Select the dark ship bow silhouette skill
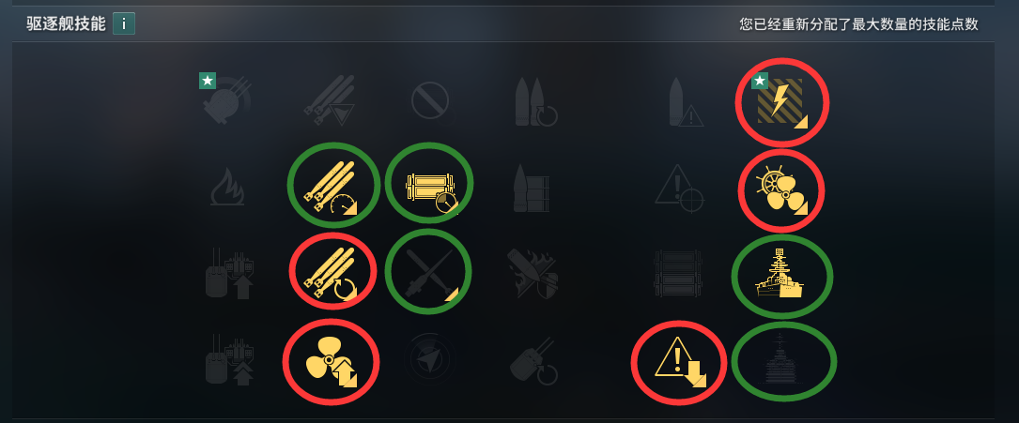Viewport: 1019px width, 423px height. [x=781, y=362]
